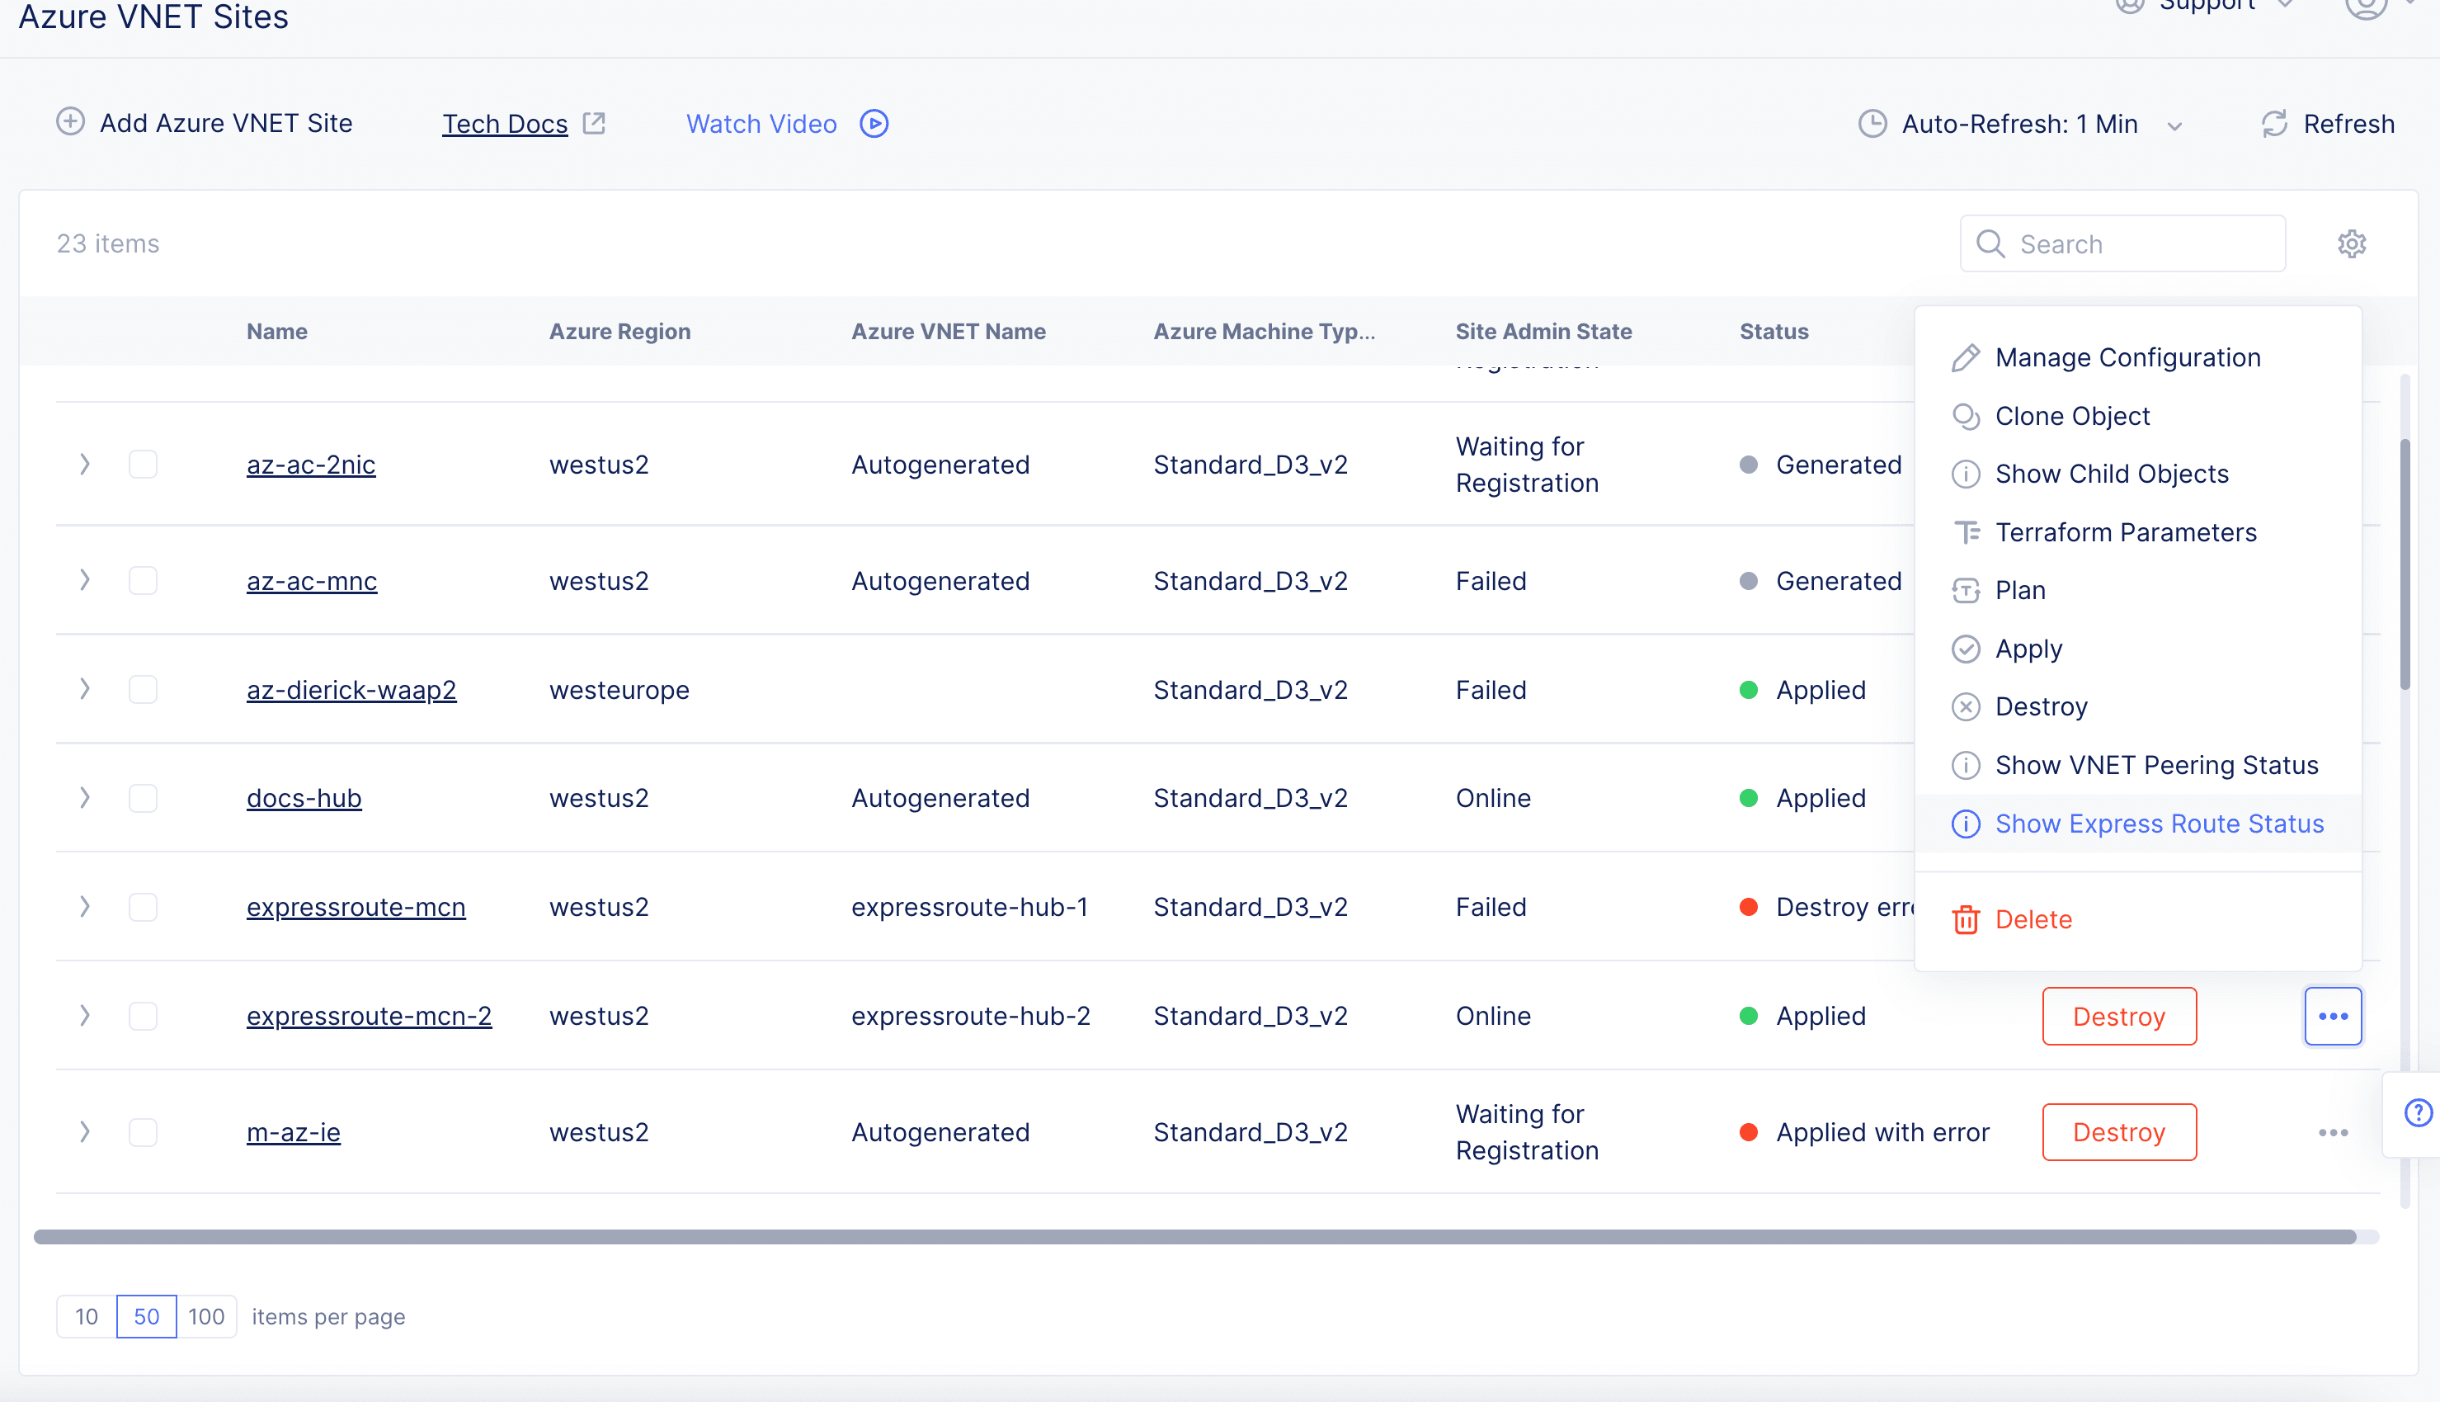Click the plus icon for Add Azure VNET Site

tap(70, 122)
